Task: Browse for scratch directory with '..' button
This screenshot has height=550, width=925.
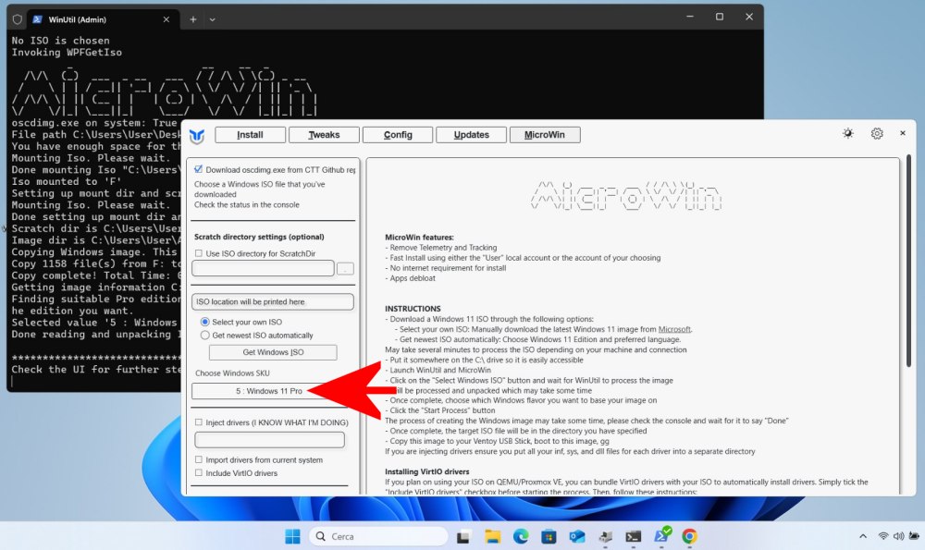Action: pyautogui.click(x=345, y=269)
